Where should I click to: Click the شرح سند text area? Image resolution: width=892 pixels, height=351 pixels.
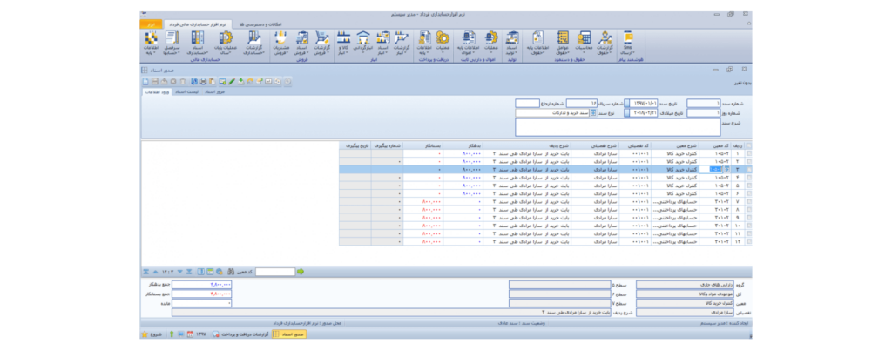[x=618, y=127]
